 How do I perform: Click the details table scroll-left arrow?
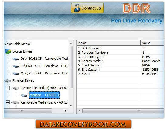(x=79, y=110)
